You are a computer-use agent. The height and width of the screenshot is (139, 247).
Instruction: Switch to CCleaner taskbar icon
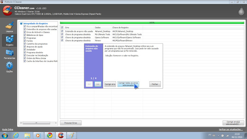click(61, 135)
